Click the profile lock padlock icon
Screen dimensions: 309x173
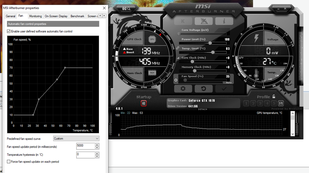coord(274,97)
